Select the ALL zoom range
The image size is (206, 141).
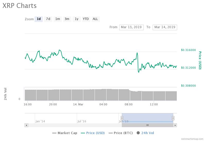(95, 19)
